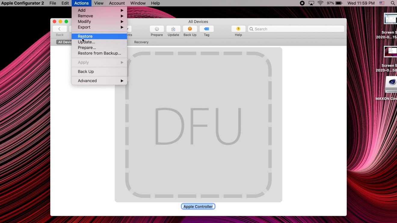
Task: Click the screen recording stop icon
Action: pos(302,3)
